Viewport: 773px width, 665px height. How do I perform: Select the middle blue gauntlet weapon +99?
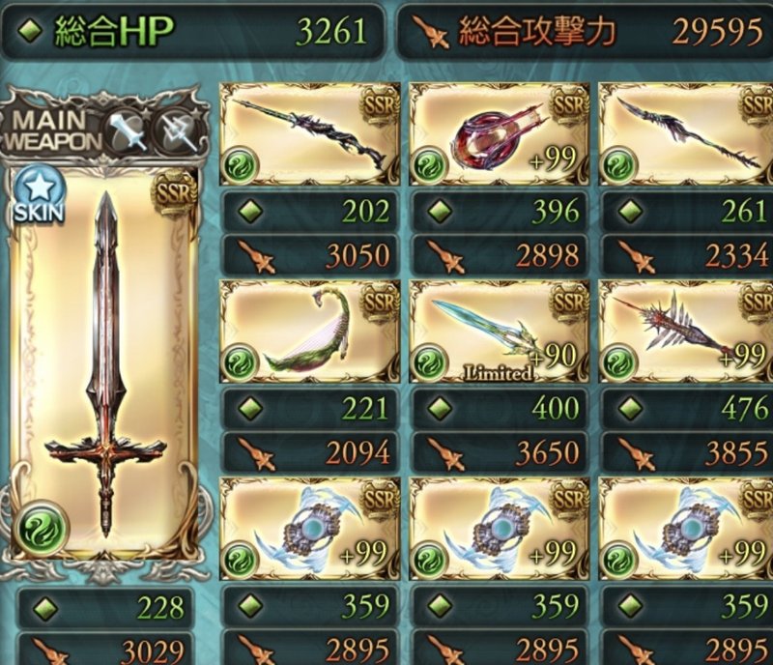pos(499,529)
